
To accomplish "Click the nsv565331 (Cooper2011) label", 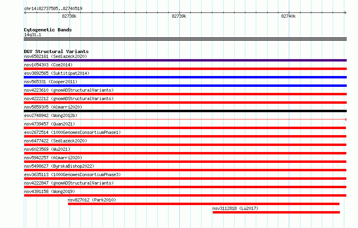I will pos(51,82).
